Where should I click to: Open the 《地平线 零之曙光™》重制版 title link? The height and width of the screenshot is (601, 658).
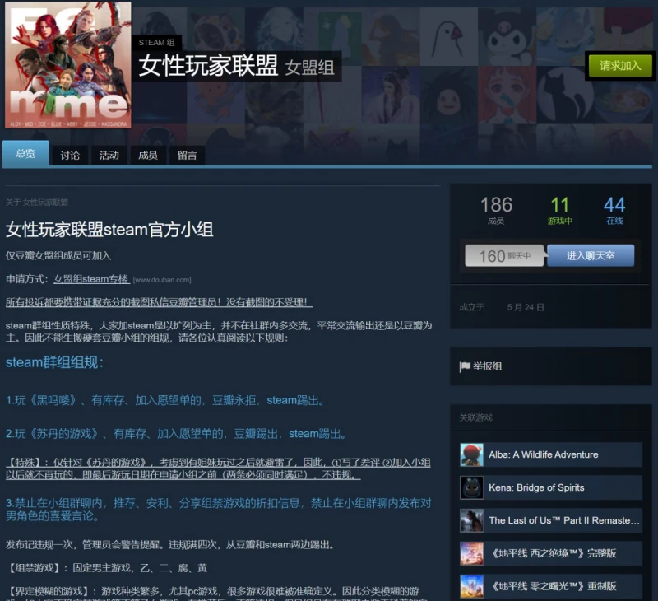[554, 586]
